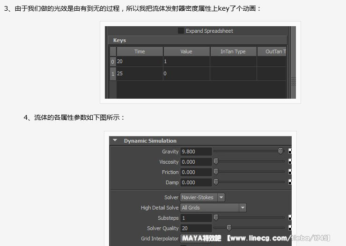Edit the Damp value field
This screenshot has width=346, height=246.
point(196,182)
